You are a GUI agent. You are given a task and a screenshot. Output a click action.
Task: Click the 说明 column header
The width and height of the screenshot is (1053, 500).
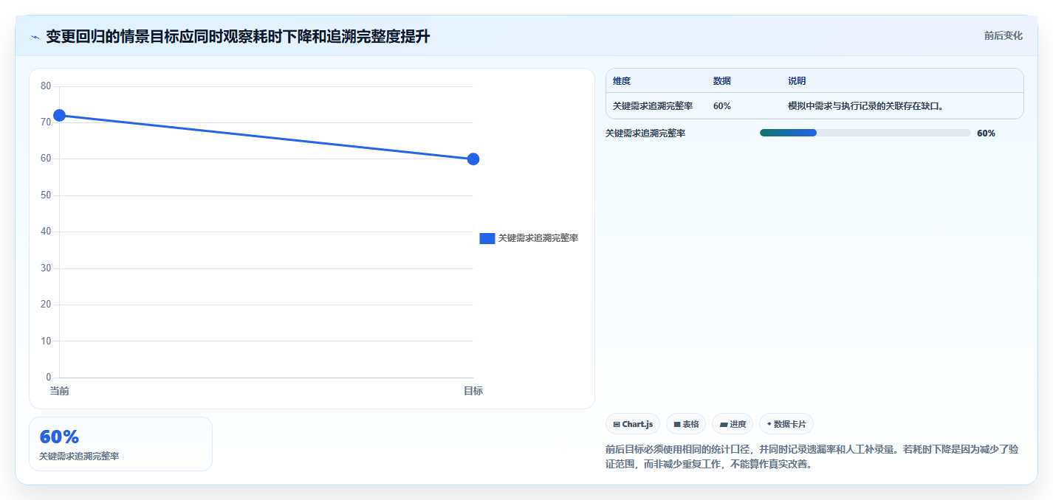pos(797,81)
